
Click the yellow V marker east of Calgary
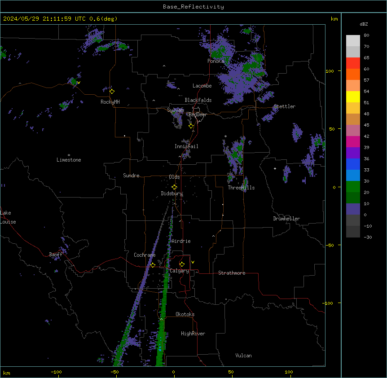193,262
